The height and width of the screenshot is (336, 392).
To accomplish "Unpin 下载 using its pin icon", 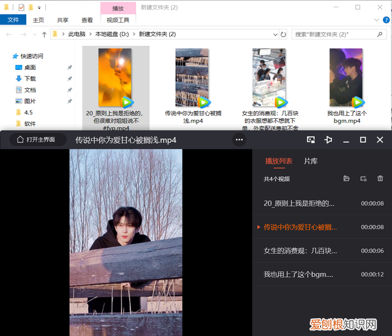I will (70, 79).
